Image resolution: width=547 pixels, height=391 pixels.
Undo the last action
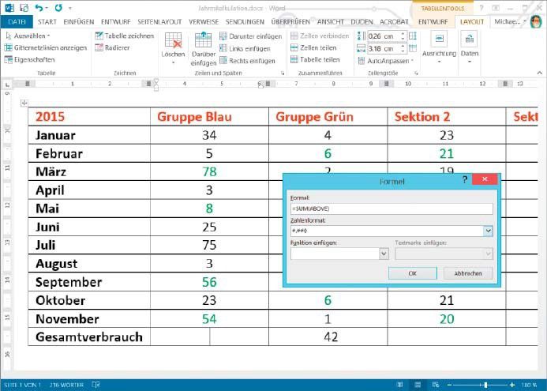[x=39, y=7]
